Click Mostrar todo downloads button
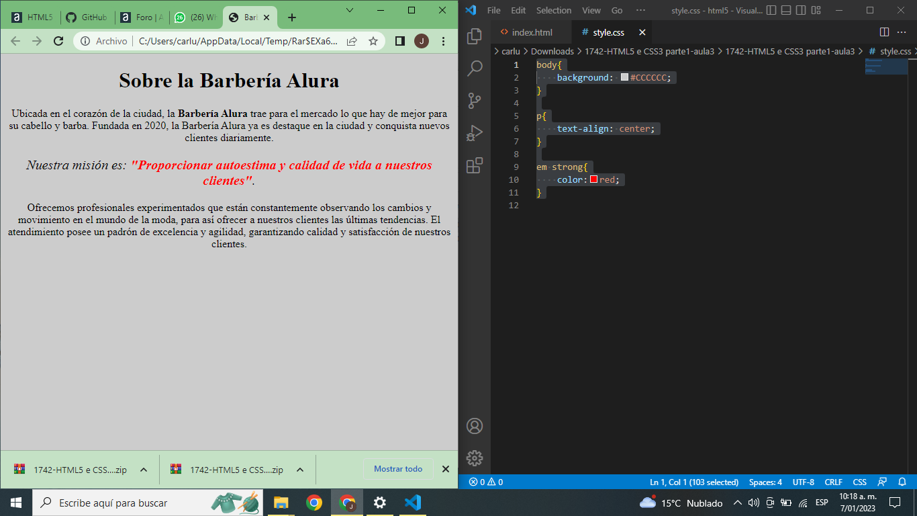The height and width of the screenshot is (516, 917). tap(398, 469)
